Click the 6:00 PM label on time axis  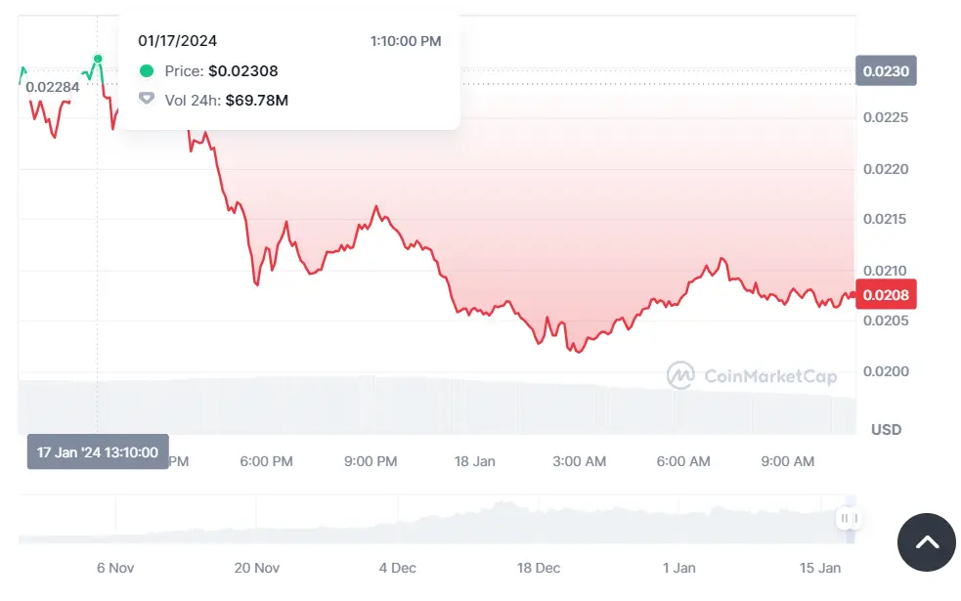(266, 461)
